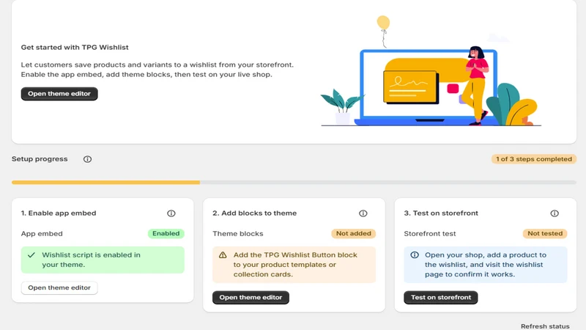Image resolution: width=586 pixels, height=330 pixels.
Task: Click the info icon on Enable app embed card
Action: (x=171, y=213)
